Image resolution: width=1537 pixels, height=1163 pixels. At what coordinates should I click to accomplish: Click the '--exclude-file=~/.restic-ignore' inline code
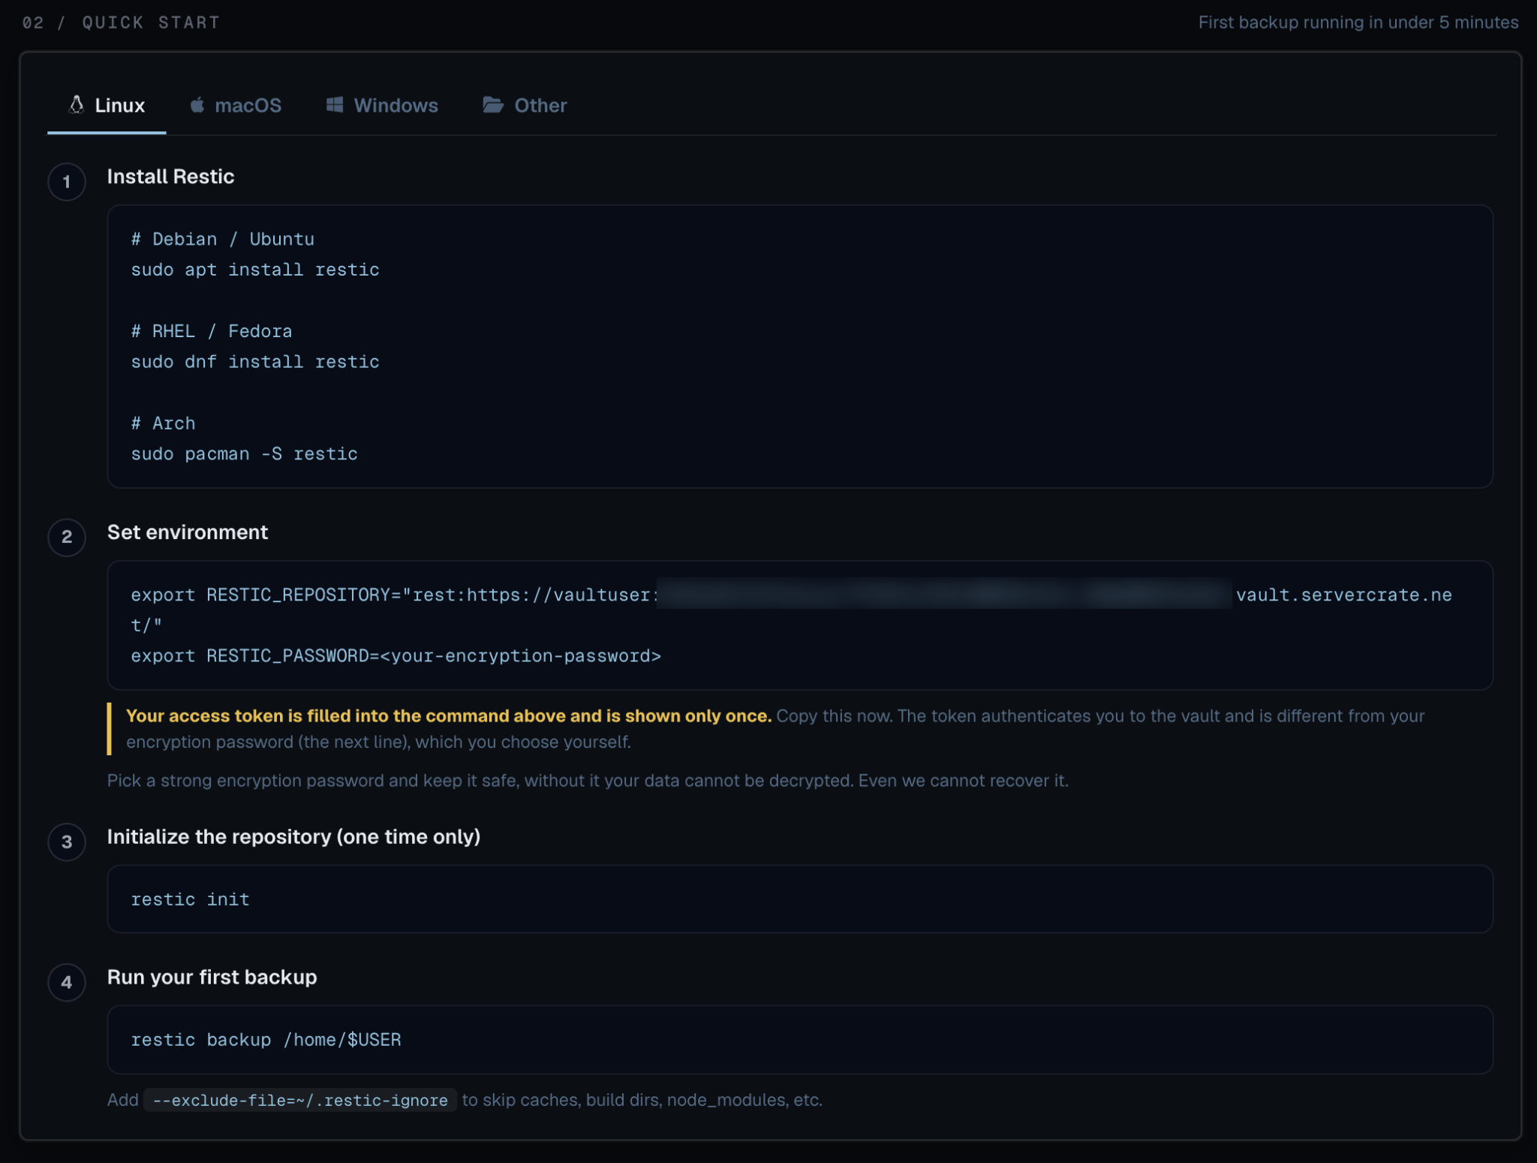[299, 1101]
